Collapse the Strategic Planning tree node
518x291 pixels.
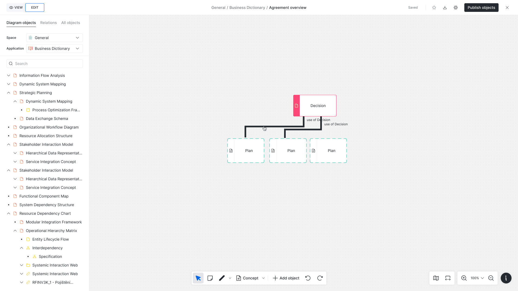pyautogui.click(x=9, y=93)
